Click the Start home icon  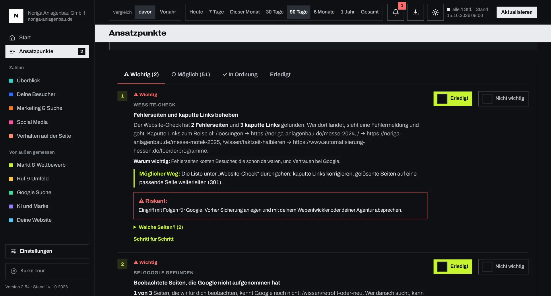coord(12,38)
